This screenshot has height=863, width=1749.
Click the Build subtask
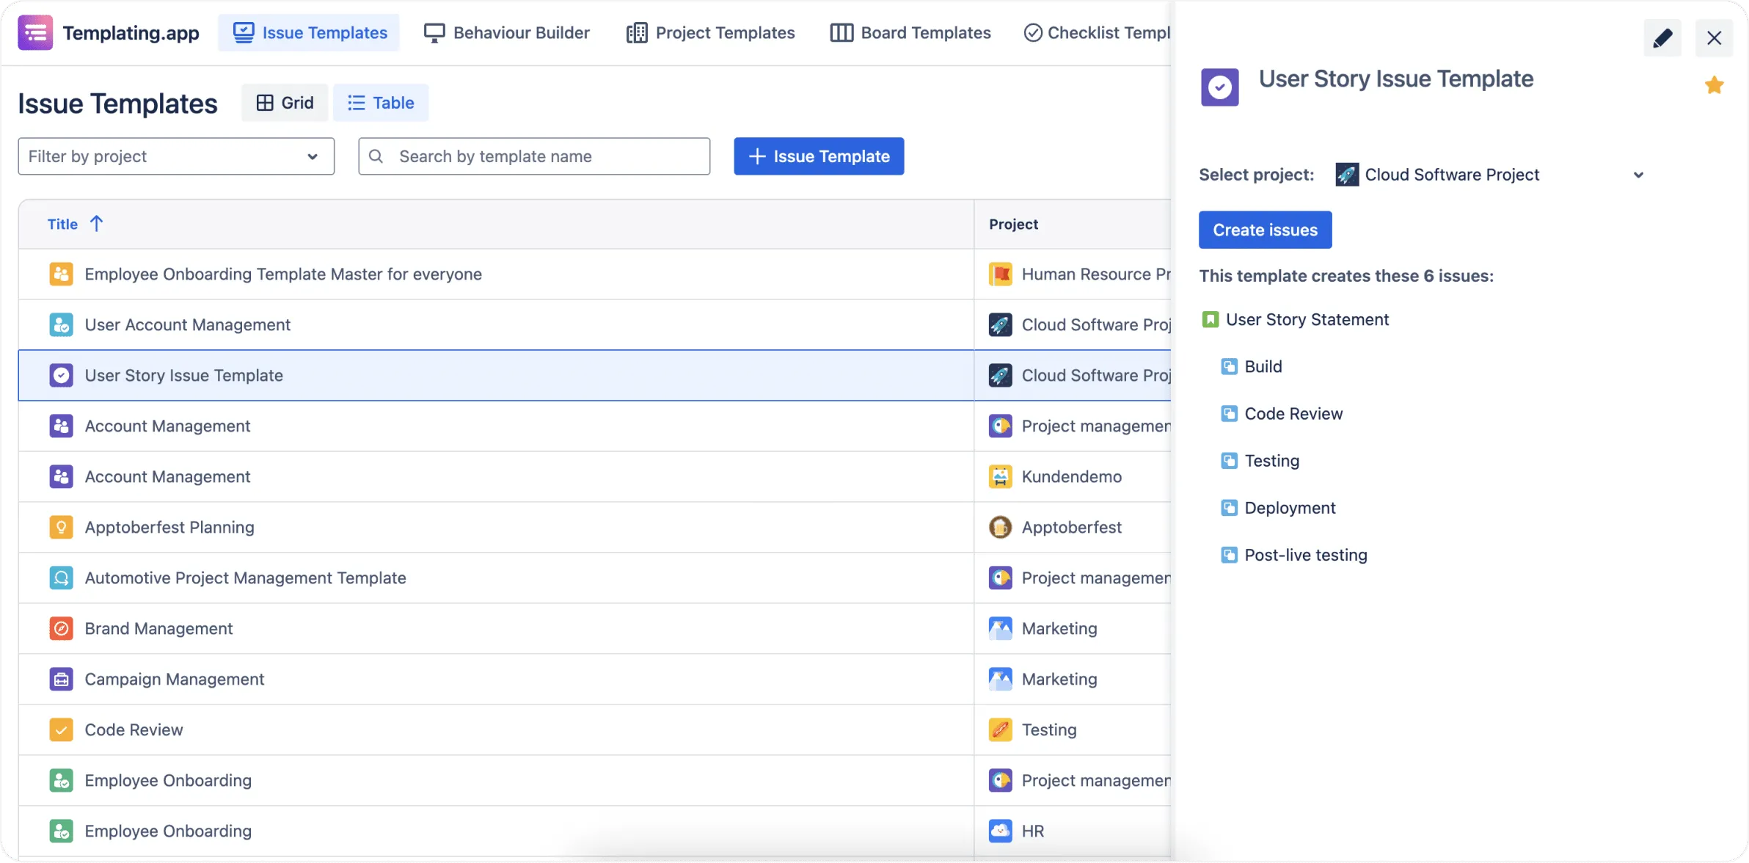point(1263,366)
